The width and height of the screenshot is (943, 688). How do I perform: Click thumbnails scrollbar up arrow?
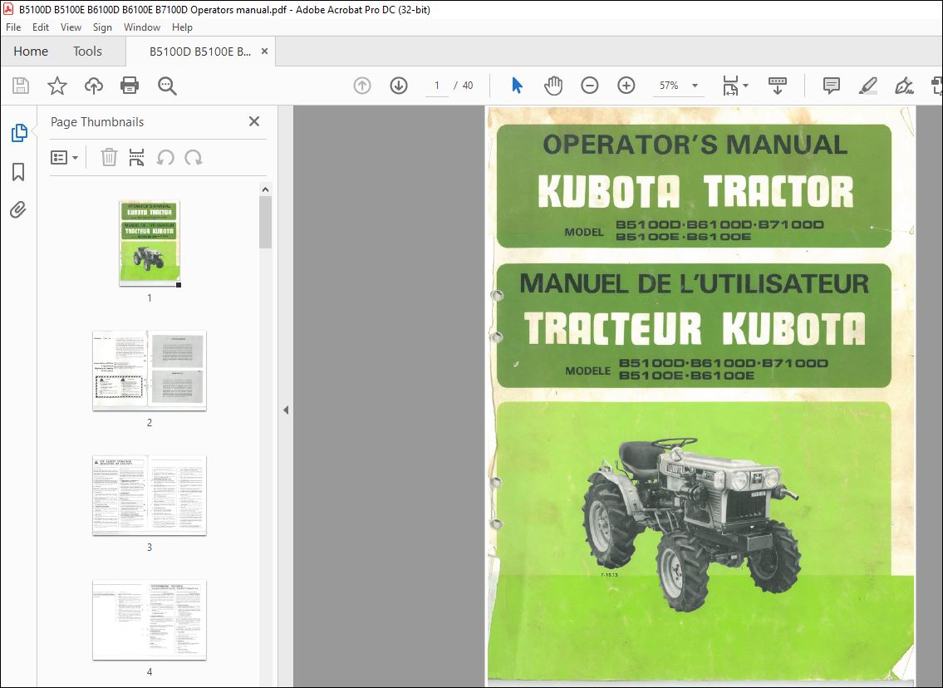click(265, 189)
